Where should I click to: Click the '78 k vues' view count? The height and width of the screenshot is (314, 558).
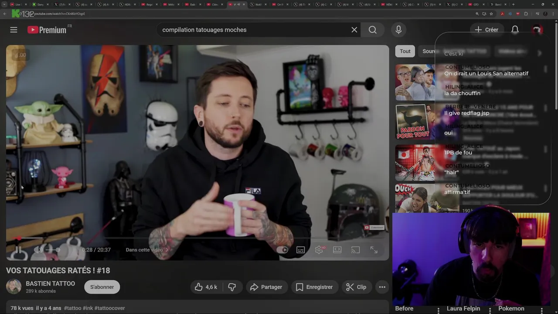(x=22, y=308)
